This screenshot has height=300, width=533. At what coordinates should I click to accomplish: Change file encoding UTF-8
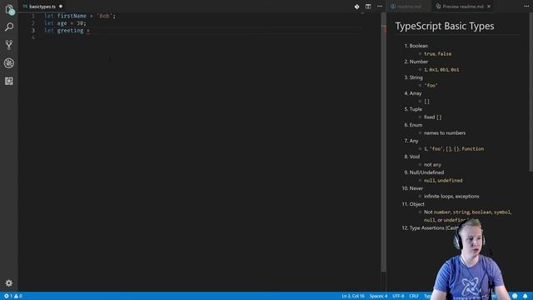coord(398,296)
